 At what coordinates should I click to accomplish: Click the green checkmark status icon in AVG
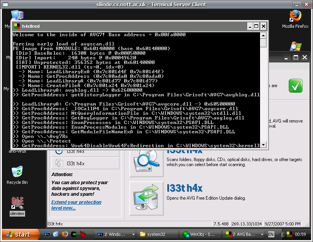click(296, 86)
